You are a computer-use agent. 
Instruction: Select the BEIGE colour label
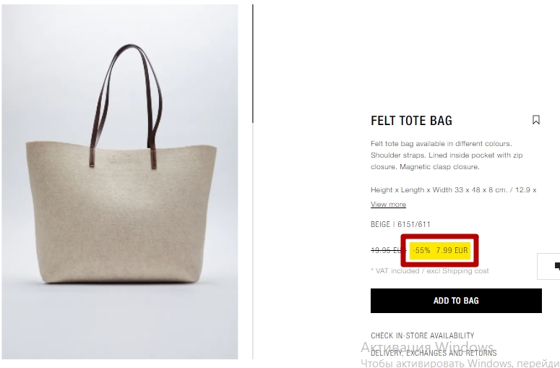pos(380,224)
